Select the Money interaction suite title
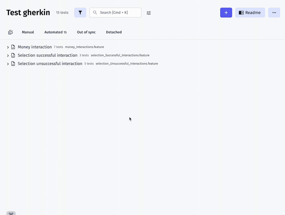Image resolution: width=285 pixels, height=215 pixels. [x=35, y=47]
